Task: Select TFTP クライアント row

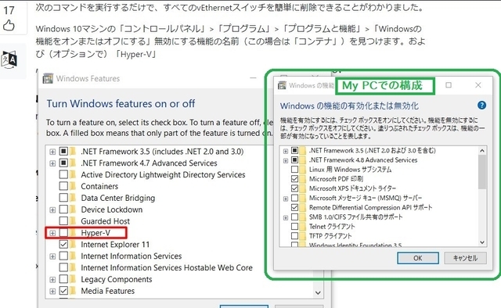Action: pyautogui.click(x=330, y=236)
